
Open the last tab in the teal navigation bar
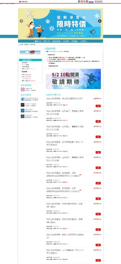pos(84,41)
